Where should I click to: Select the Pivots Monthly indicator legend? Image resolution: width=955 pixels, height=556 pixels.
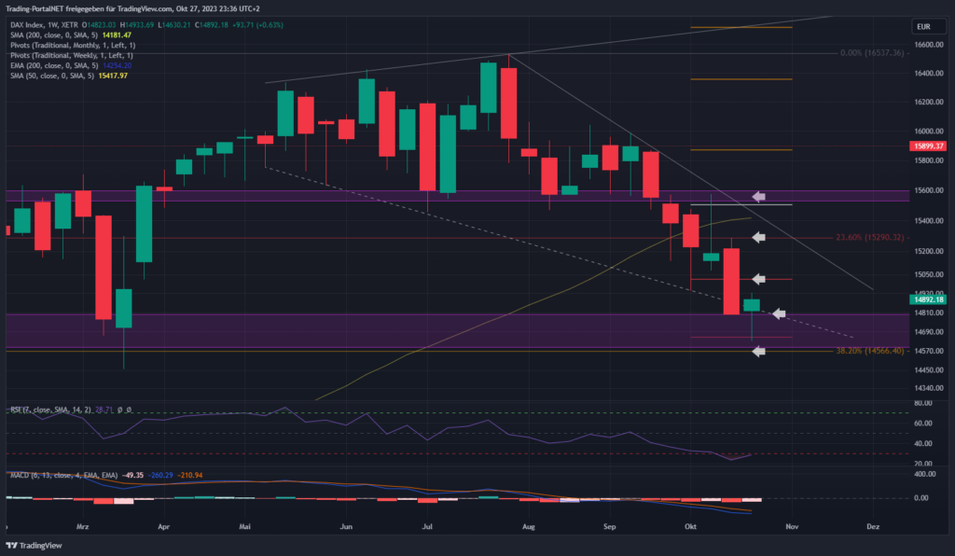(x=73, y=46)
